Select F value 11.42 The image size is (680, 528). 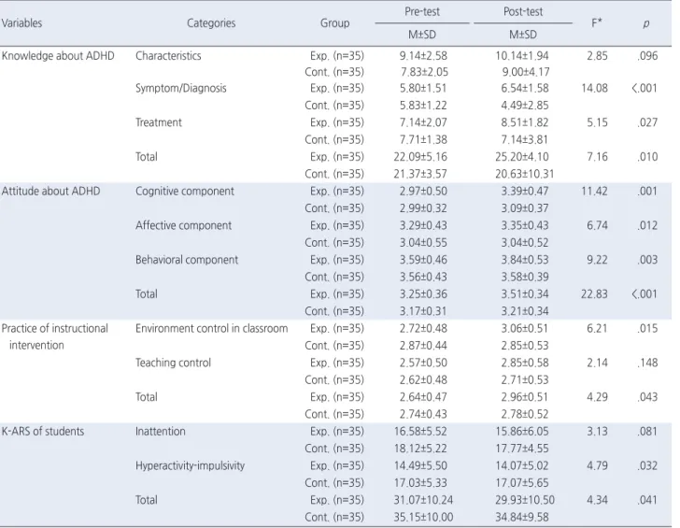(595, 192)
